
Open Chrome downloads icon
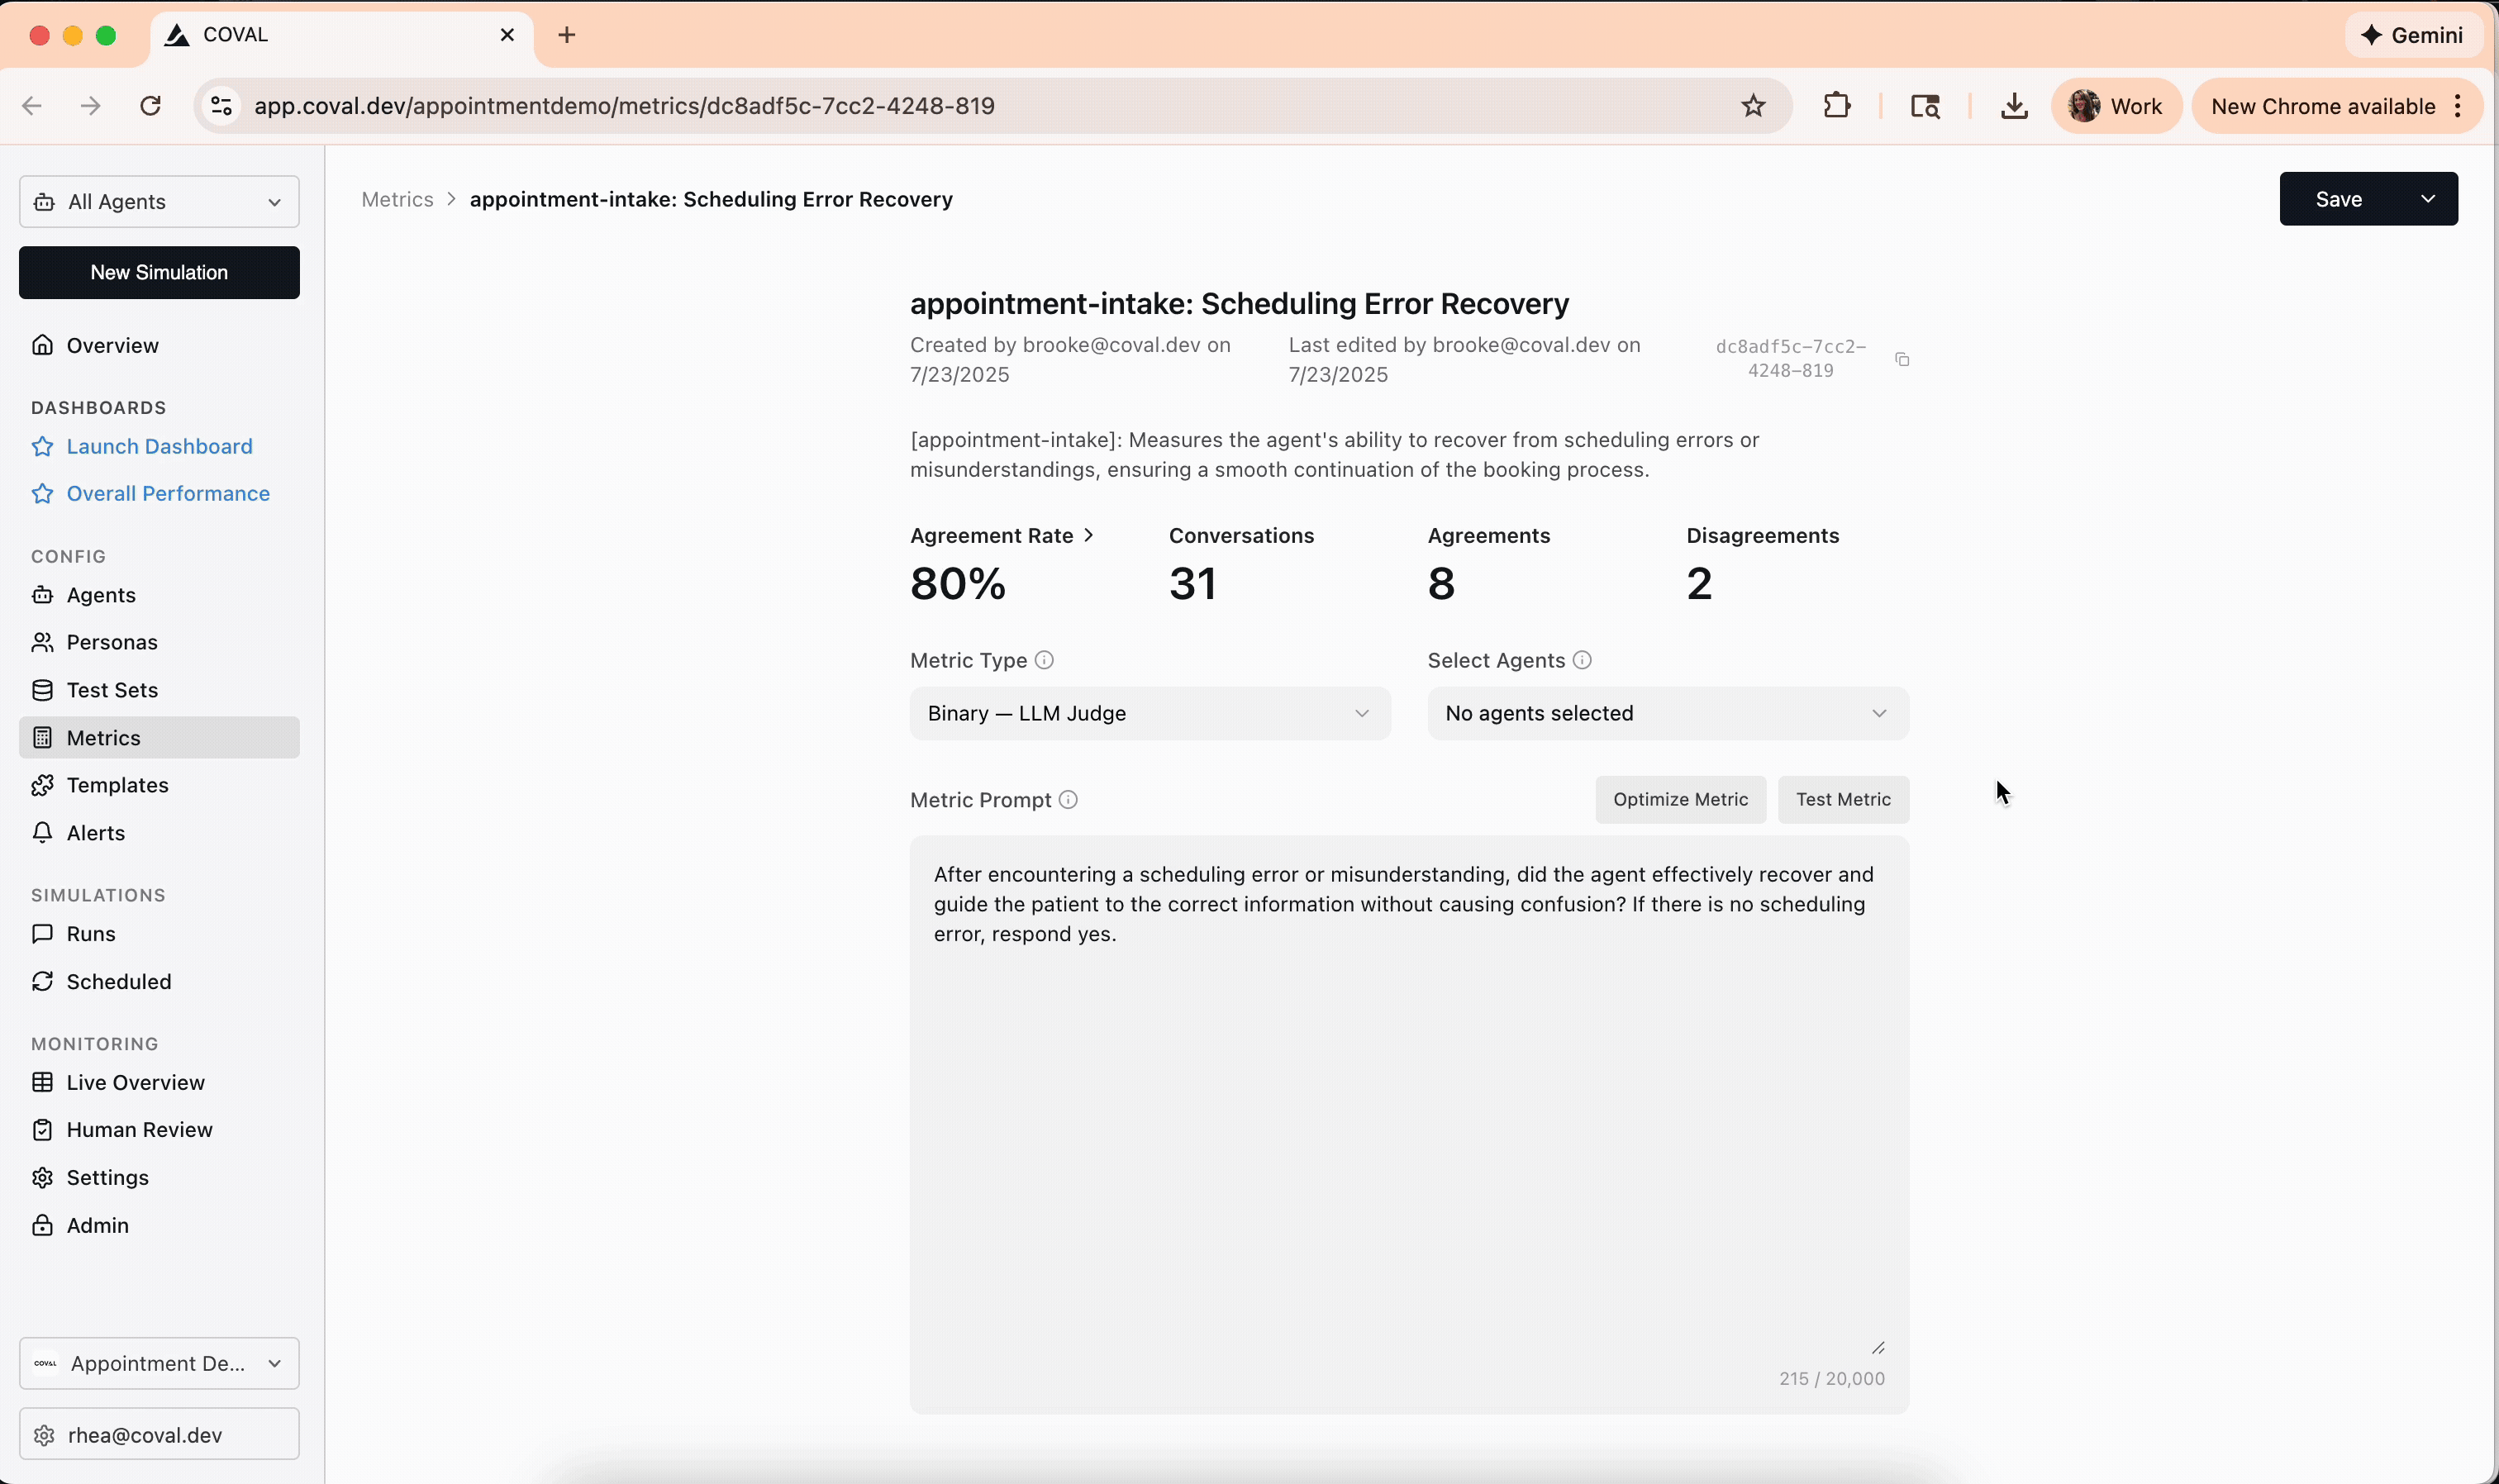coord(2014,106)
